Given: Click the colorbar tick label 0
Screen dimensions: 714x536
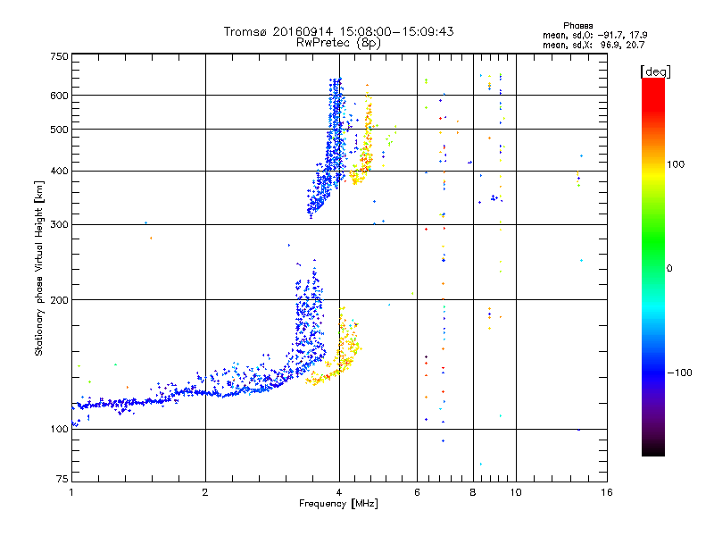Looking at the screenshot, I should (672, 268).
